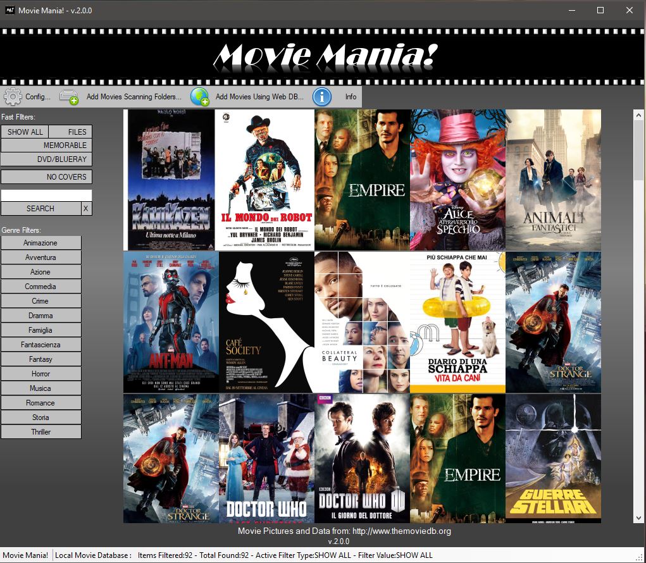Filter by Fantascienza genre
Image resolution: width=646 pixels, height=563 pixels.
pos(40,345)
